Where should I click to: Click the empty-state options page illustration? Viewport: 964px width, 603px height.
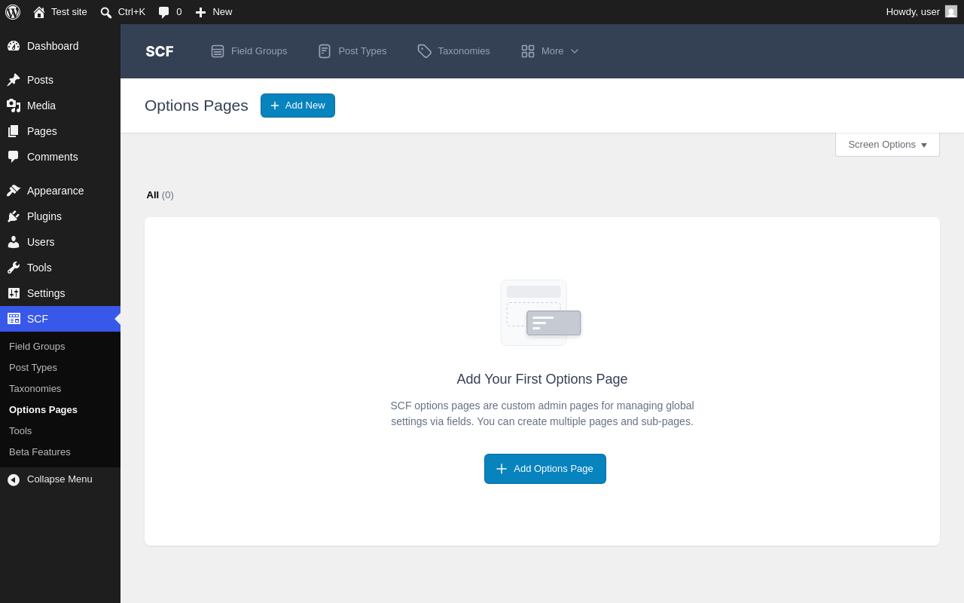pos(541,313)
